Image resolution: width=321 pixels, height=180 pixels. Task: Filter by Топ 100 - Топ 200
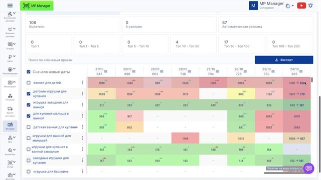tap(290, 44)
